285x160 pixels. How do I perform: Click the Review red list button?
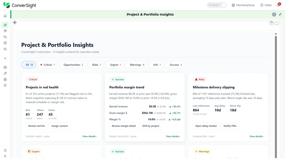[x=36, y=126]
